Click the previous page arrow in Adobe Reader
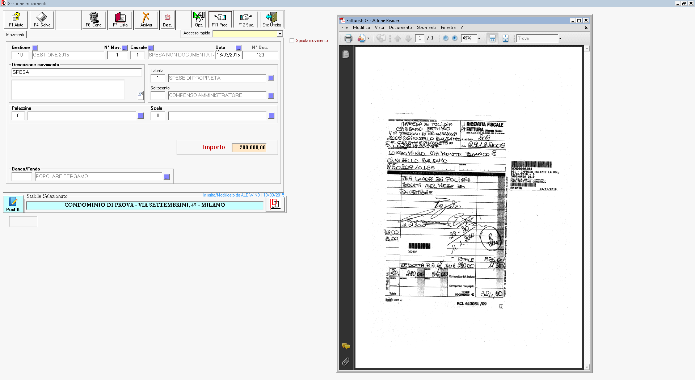This screenshot has height=380, width=695. [397, 38]
